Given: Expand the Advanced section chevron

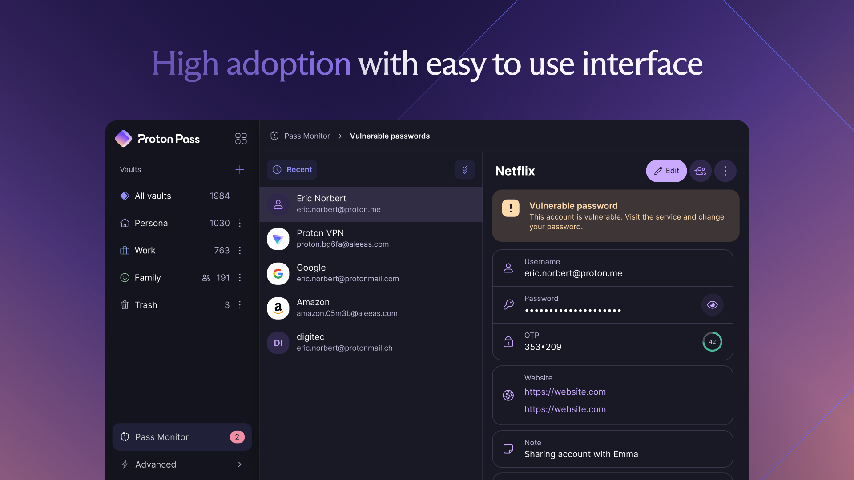Looking at the screenshot, I should [240, 464].
